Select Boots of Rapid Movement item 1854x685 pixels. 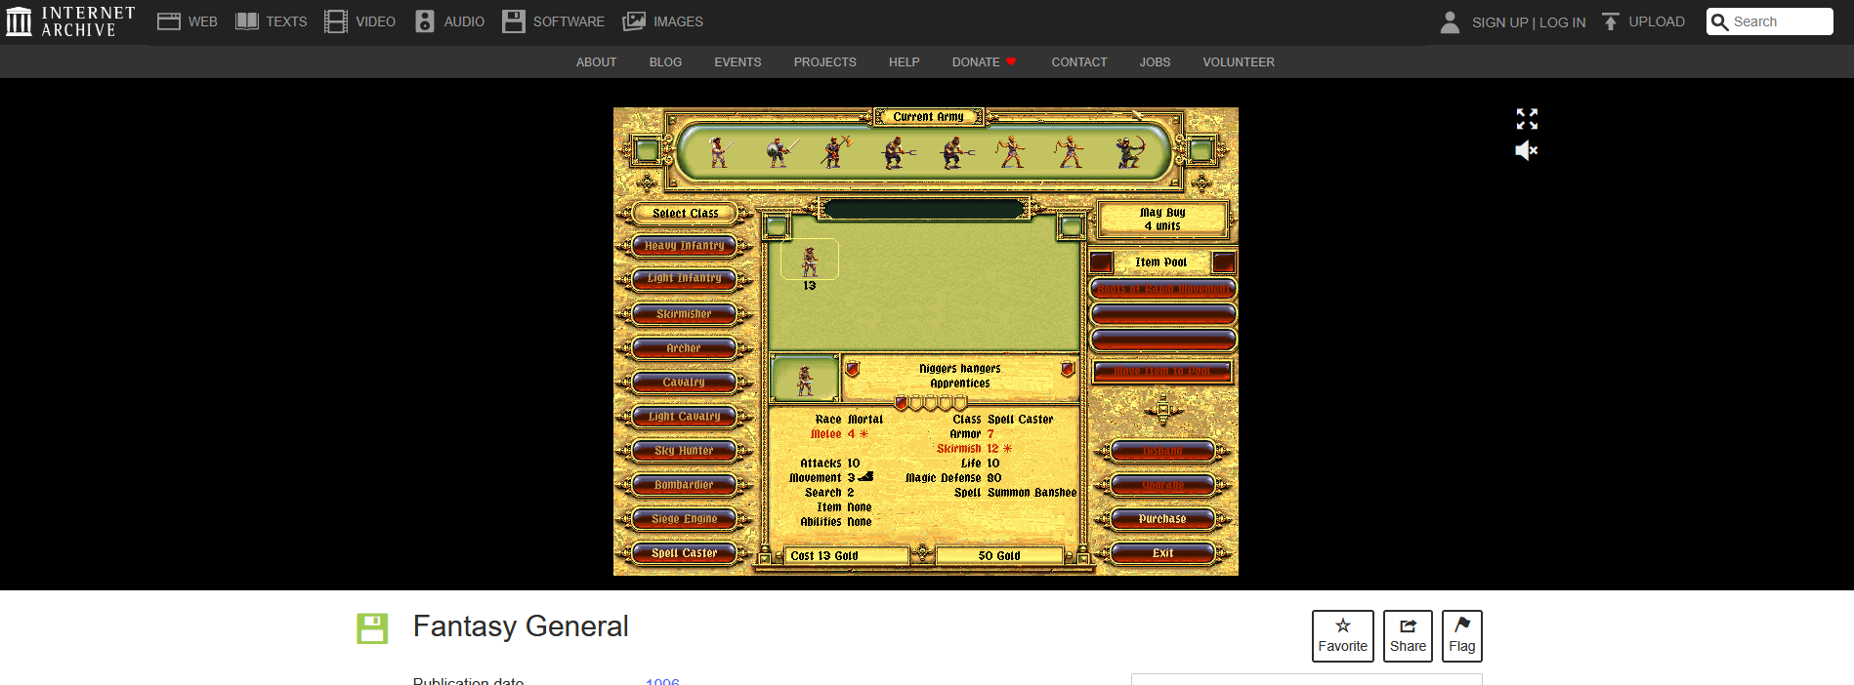click(x=1162, y=289)
